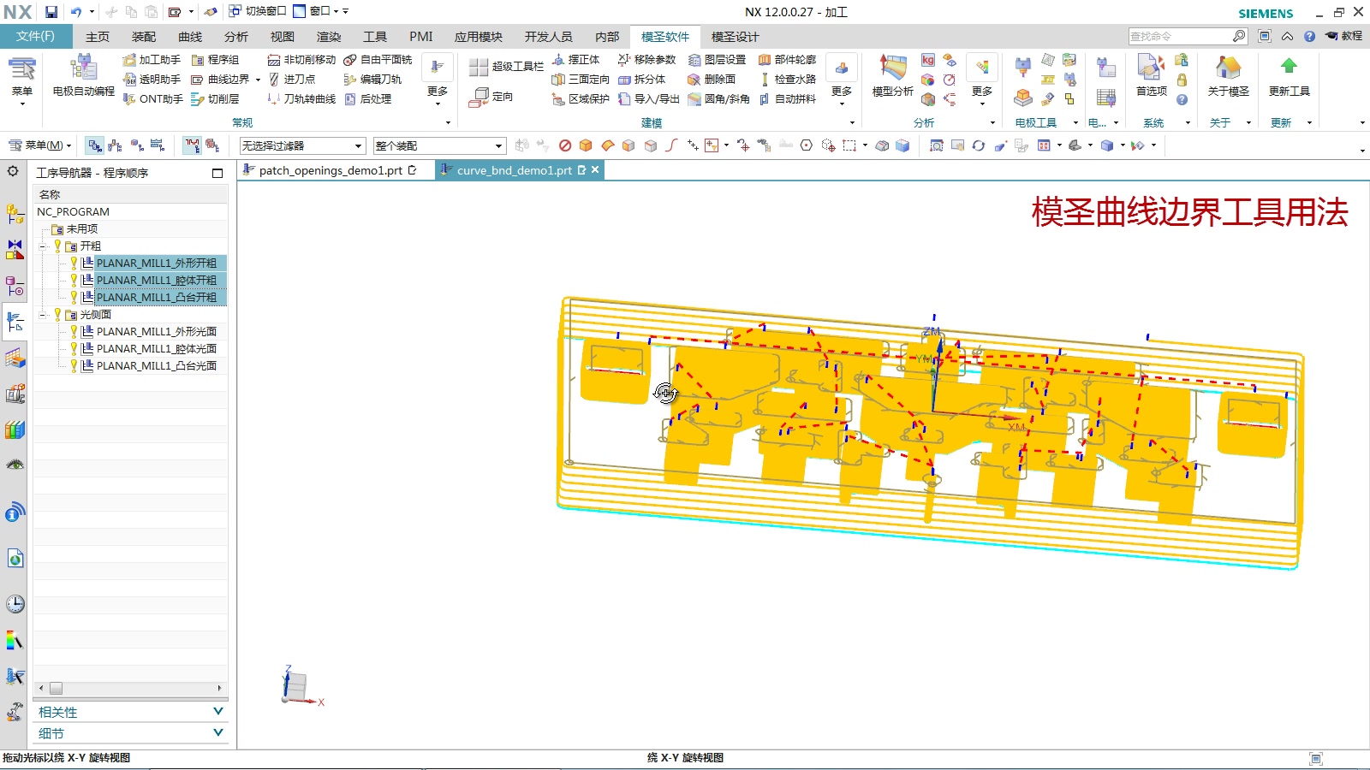Select the 程序组 program group tool

point(215,60)
